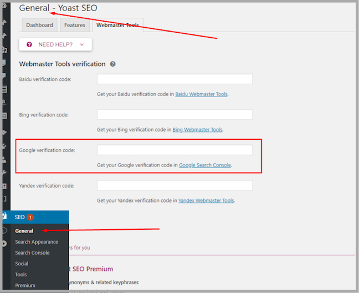Viewport: 359px width, 293px height.
Task: Click the 'Google verification code:' label
Action: 47,150
